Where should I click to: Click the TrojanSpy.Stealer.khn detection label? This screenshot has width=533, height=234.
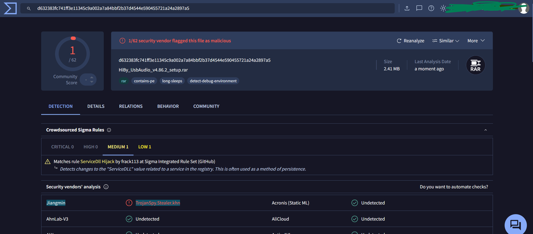pyautogui.click(x=158, y=203)
